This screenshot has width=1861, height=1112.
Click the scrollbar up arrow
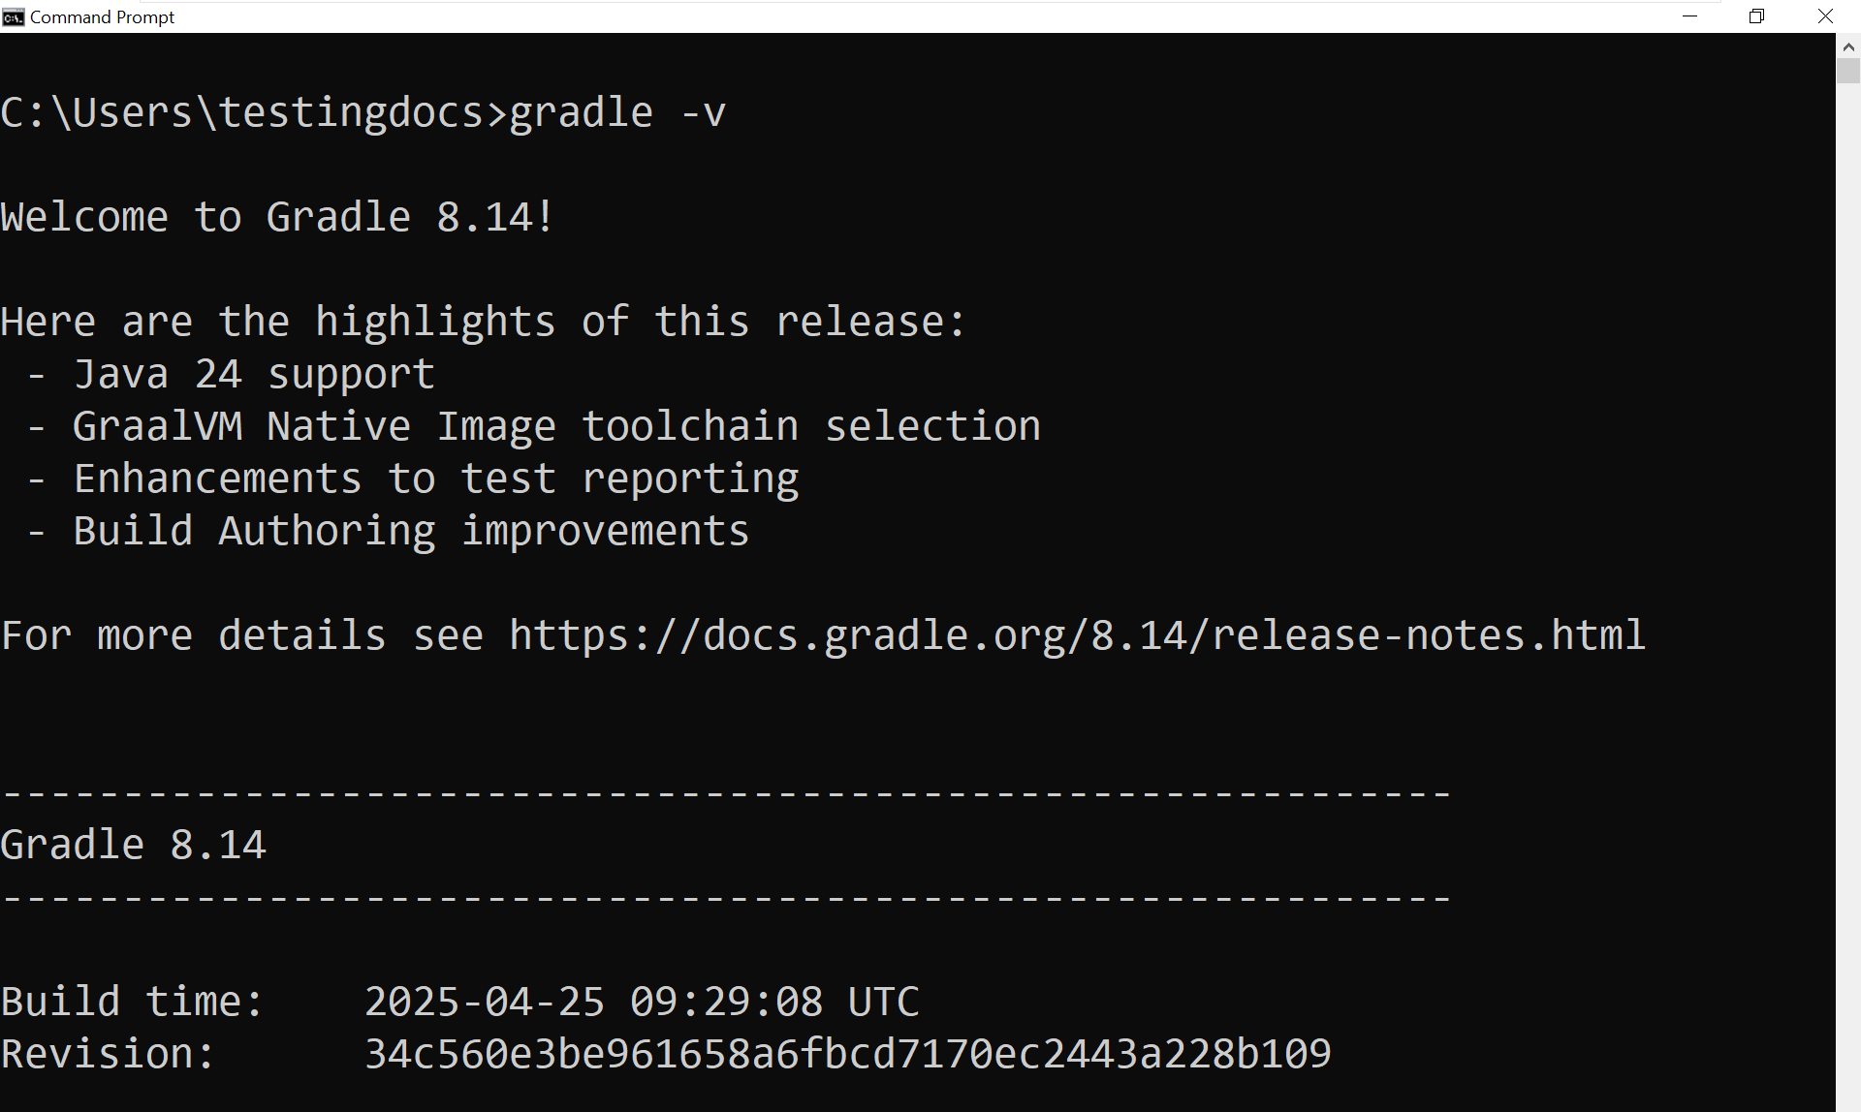(x=1848, y=46)
